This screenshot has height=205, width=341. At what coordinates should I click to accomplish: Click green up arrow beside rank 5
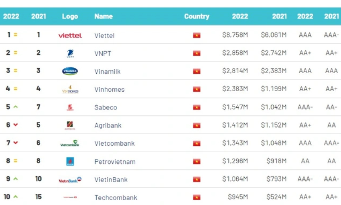(x=15, y=107)
